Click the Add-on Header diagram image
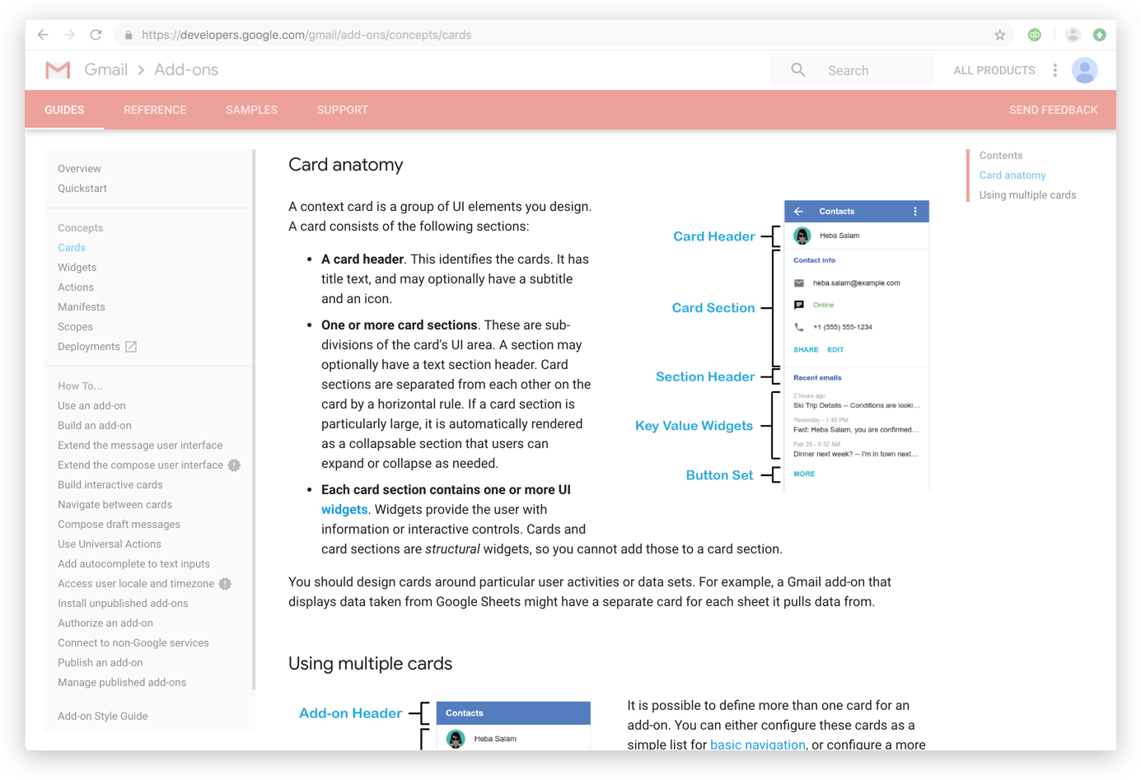Viewport: 1141px width, 780px height. pos(445,726)
